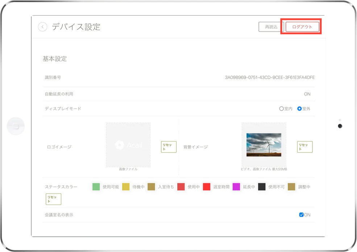Click the デバイス設定 page title
This screenshot has width=357, height=252.
76,27
